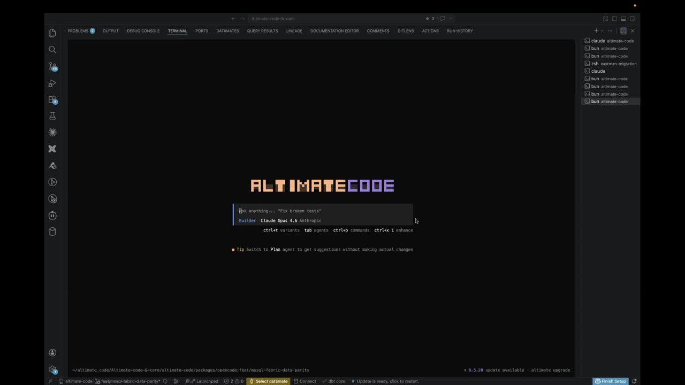Open the Altimate mountain-logo view
This screenshot has height=385, width=685.
(x=52, y=166)
